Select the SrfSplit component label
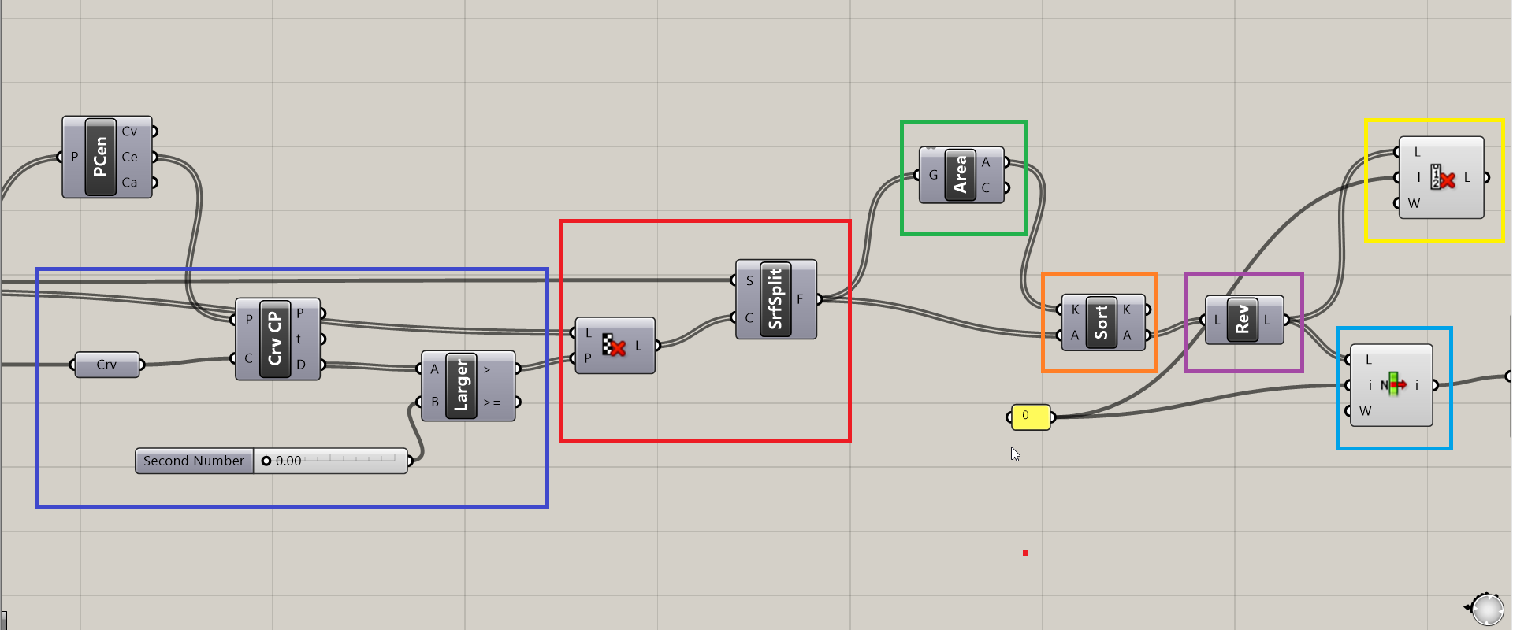 775,299
